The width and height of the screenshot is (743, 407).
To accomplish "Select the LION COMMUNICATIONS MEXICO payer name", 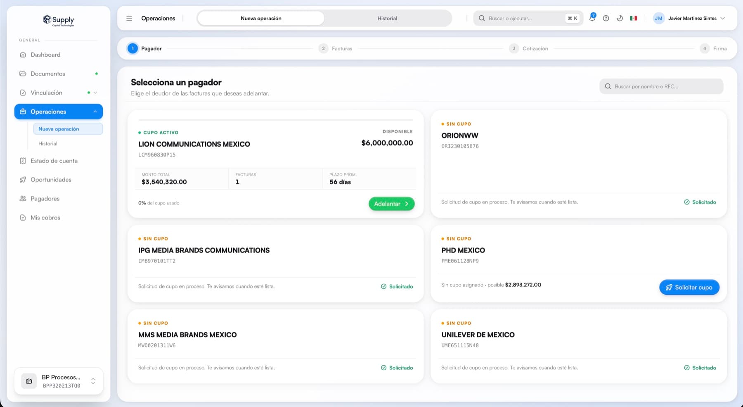I will pyautogui.click(x=194, y=144).
